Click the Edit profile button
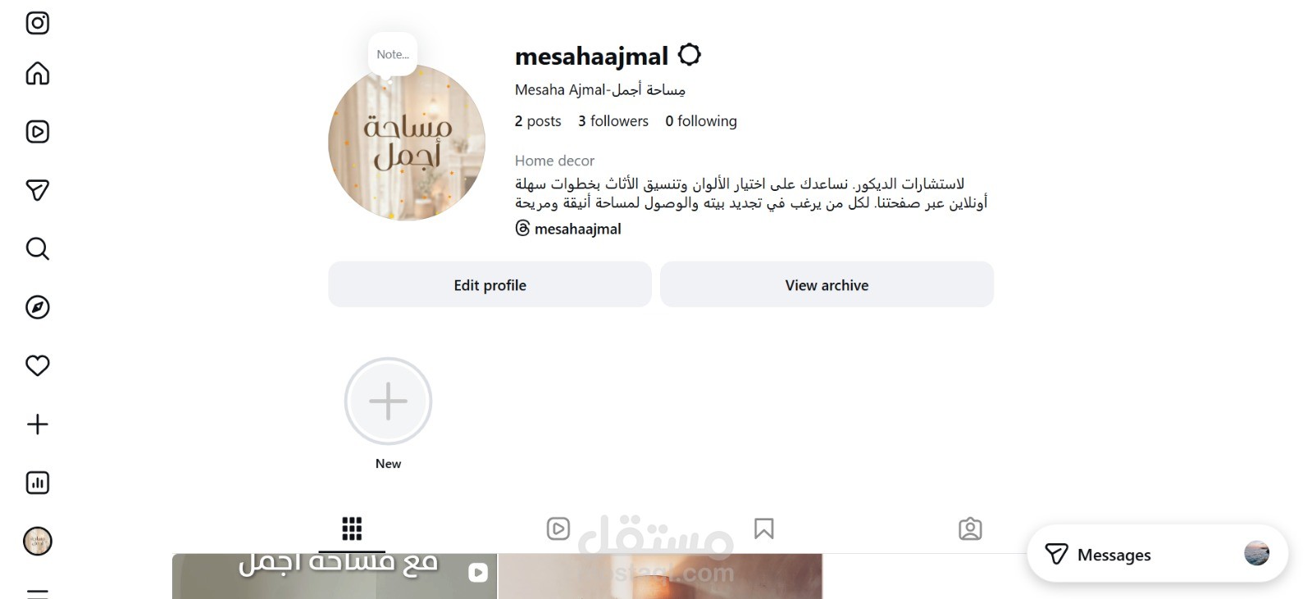This screenshot has width=1312, height=599. tap(490, 284)
